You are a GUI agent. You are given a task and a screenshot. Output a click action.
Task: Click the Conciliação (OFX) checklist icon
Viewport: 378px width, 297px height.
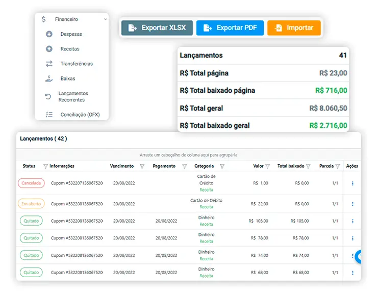49,115
